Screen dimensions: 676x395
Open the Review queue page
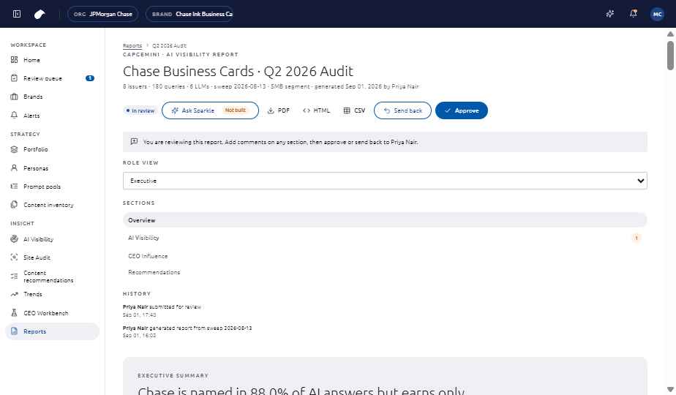tap(53, 78)
